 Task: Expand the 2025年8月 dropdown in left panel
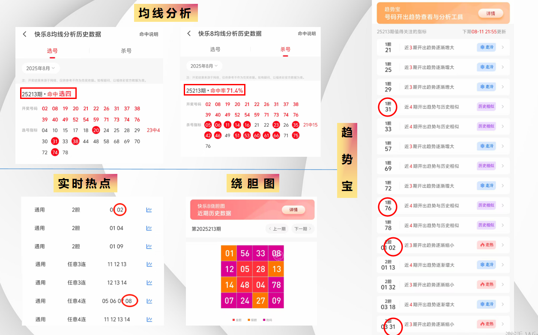(x=41, y=68)
